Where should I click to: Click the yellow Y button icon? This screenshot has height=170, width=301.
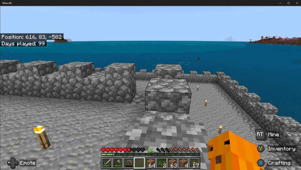[x=261, y=149]
